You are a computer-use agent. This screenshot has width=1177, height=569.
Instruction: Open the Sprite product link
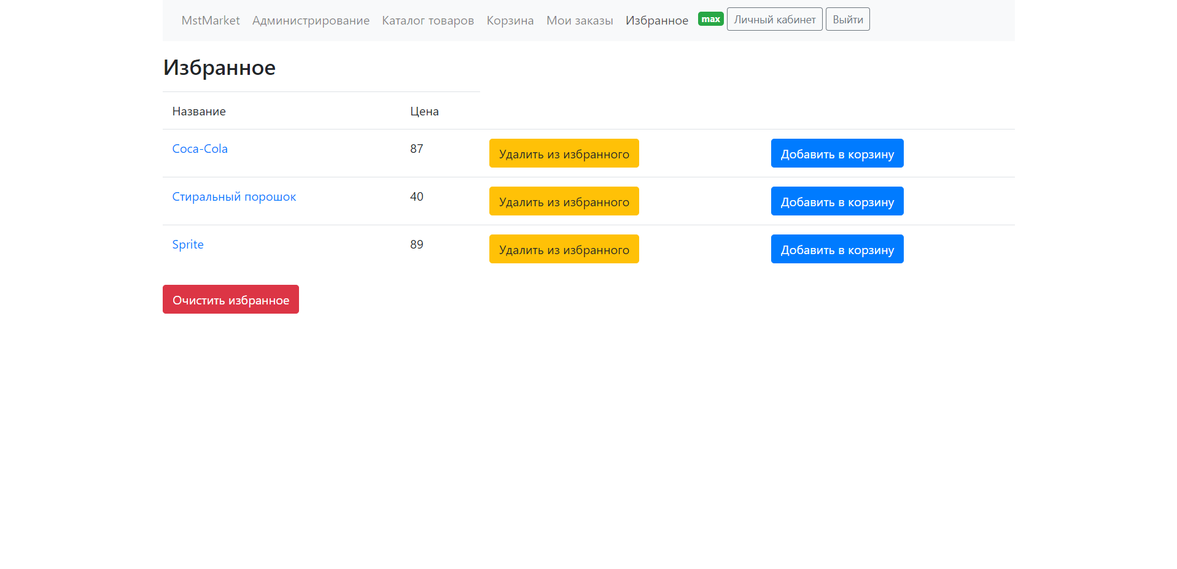tap(188, 244)
